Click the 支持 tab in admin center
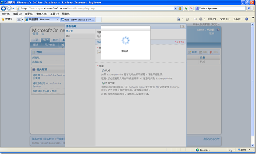Image resolution: width=256 pixels, height=154 pixels. [55, 40]
